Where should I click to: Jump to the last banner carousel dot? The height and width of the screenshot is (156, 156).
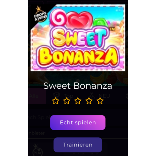click(86, 80)
